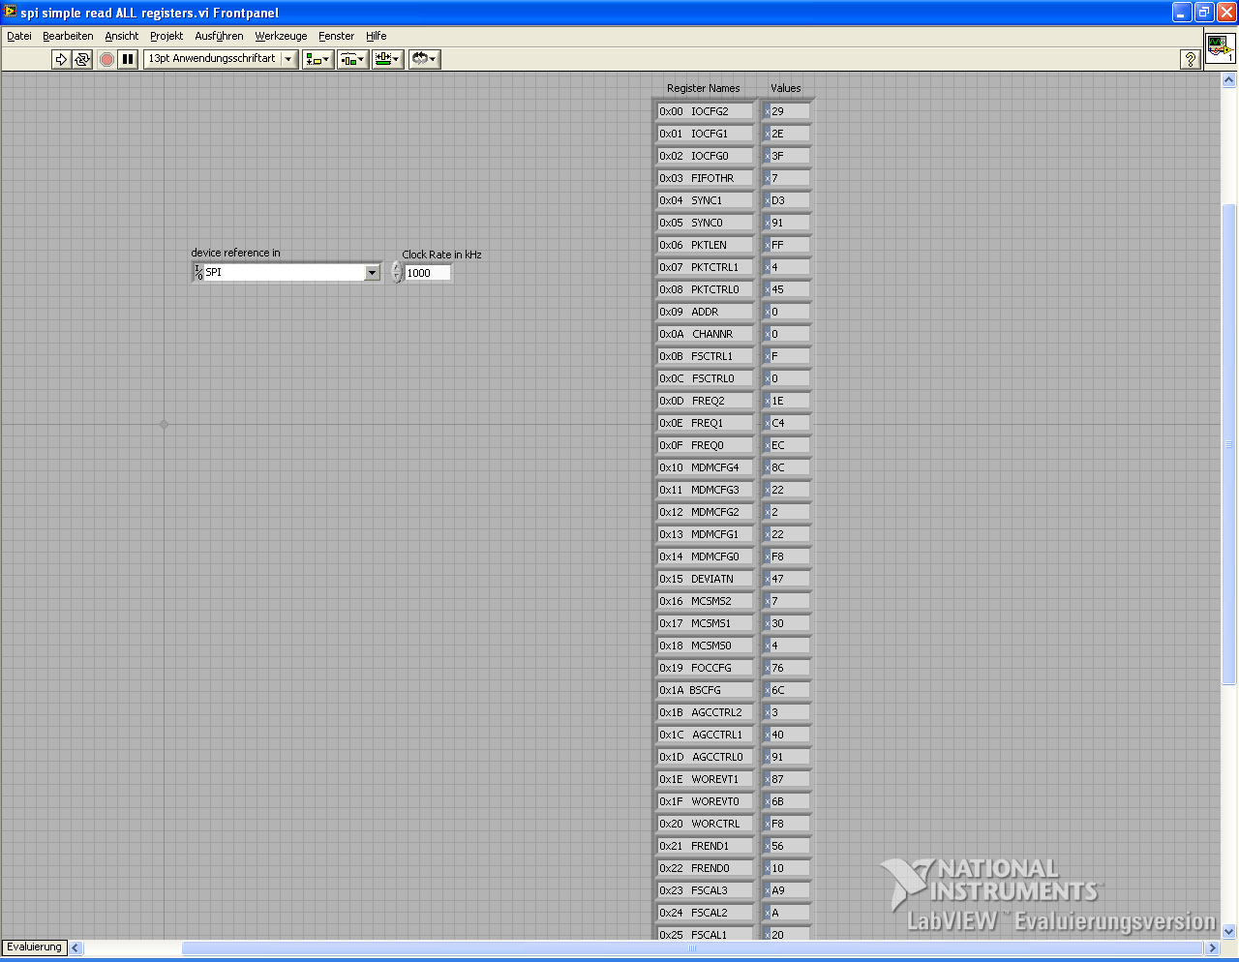Screen dimensions: 1239x962
Task: Select the 0x15 DEVIATN register name
Action: point(705,579)
